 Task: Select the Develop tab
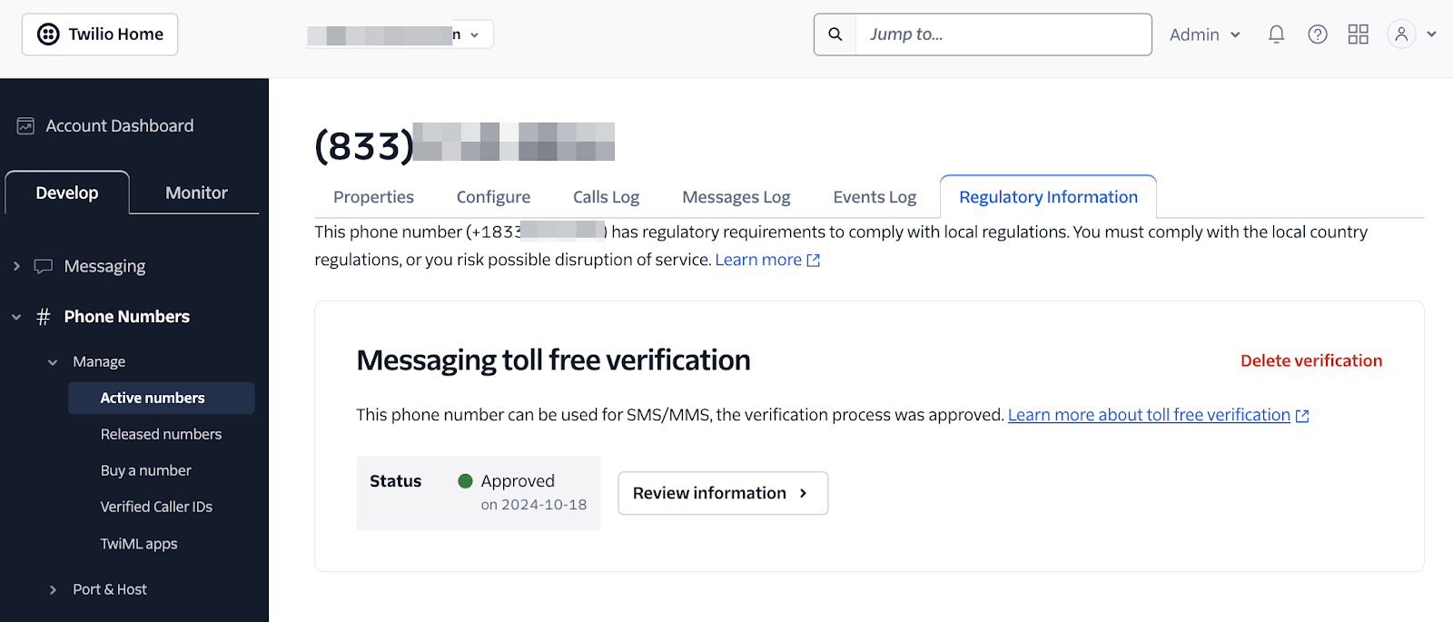(67, 193)
